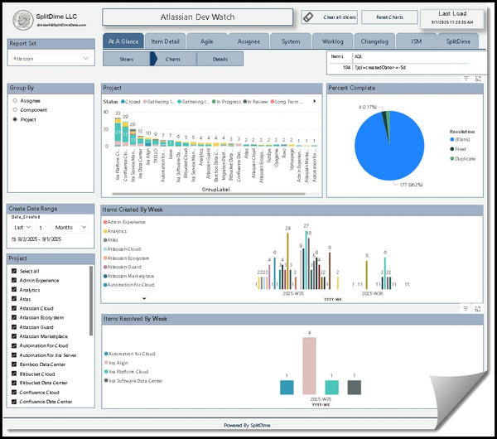Open filter icon above Percent Complete chart
Viewport: 497px width, 439px height.
466,78
